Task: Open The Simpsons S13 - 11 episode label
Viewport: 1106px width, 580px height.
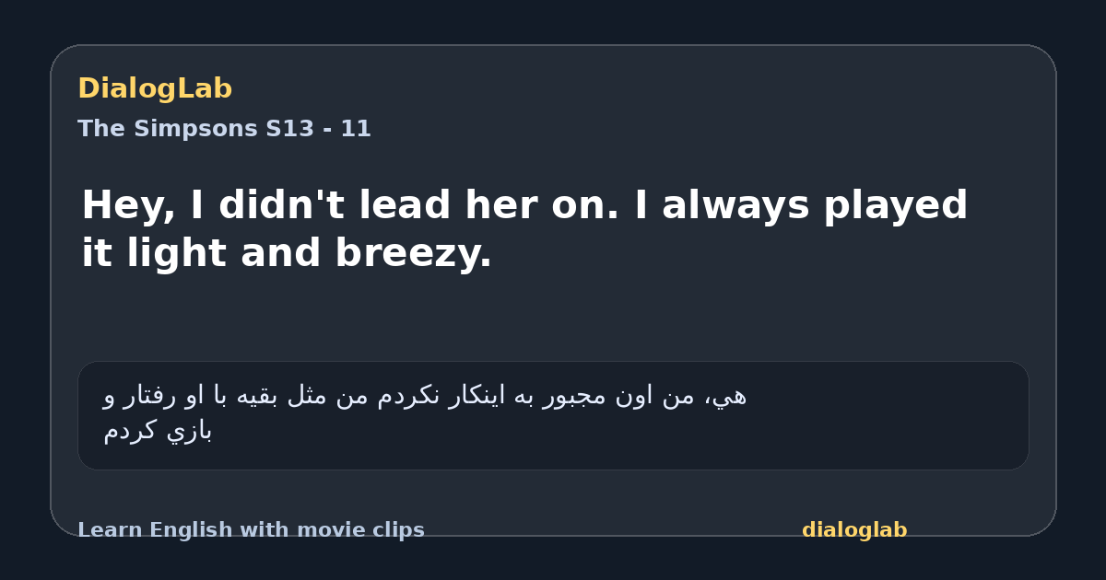Action: click(x=224, y=129)
